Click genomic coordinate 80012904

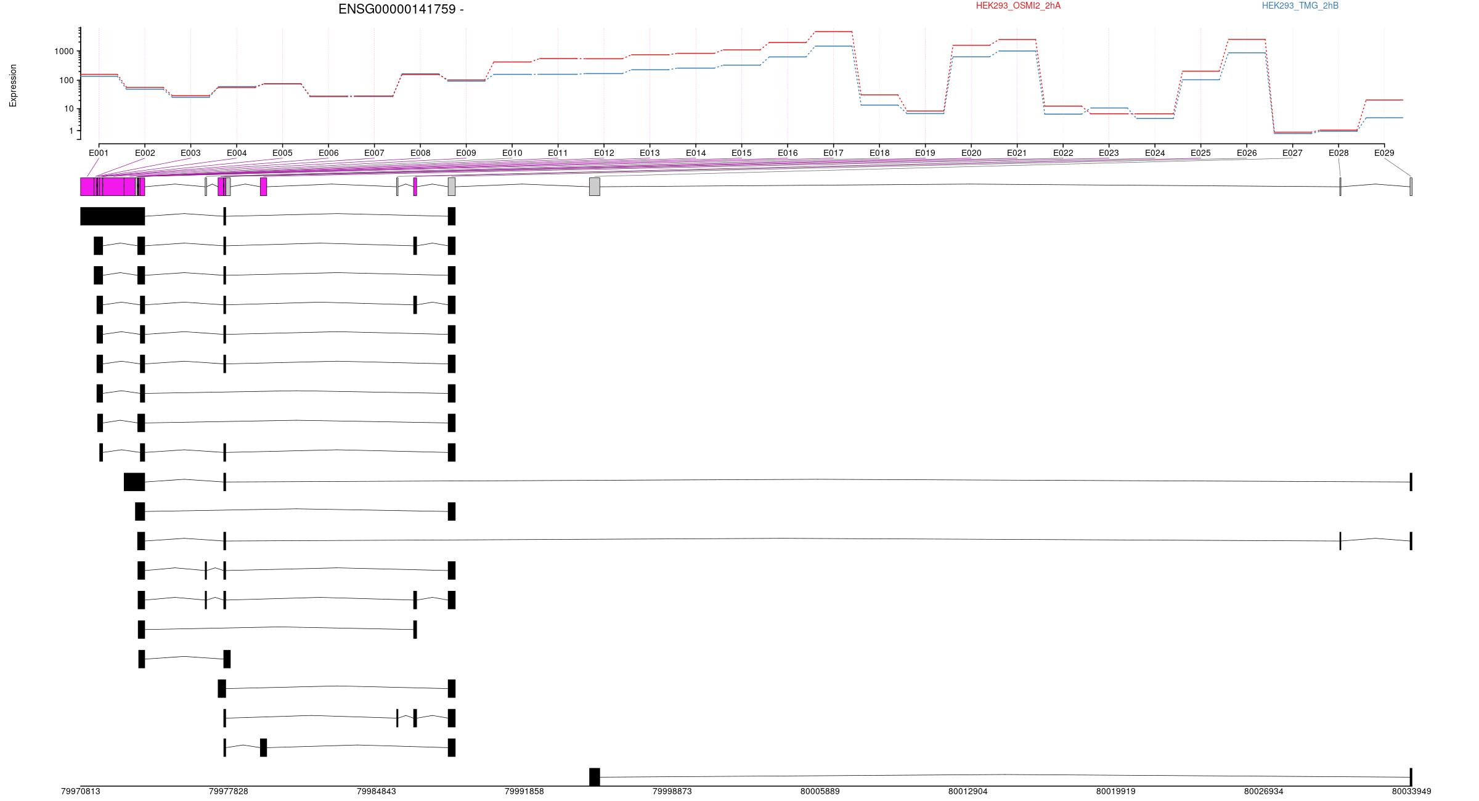tap(968, 791)
